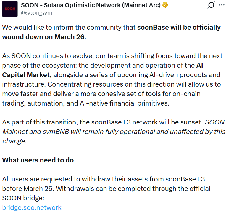The width and height of the screenshot is (226, 214).
Task: Open the three-dot more options menu
Action: [x=221, y=5]
